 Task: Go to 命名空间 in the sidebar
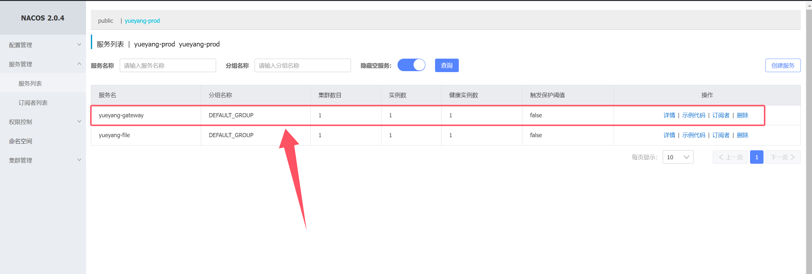click(x=21, y=141)
